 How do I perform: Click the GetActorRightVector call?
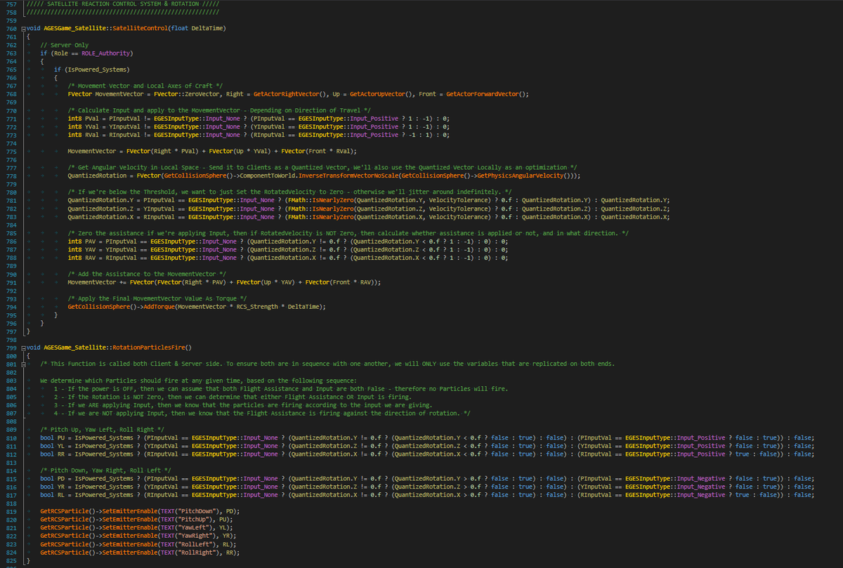(287, 93)
